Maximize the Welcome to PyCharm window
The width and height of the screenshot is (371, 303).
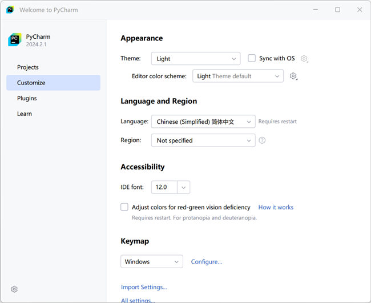pyautogui.click(x=337, y=10)
